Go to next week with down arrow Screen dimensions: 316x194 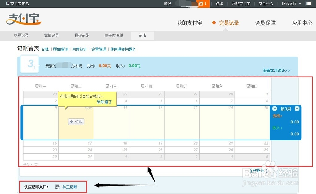point(297,109)
